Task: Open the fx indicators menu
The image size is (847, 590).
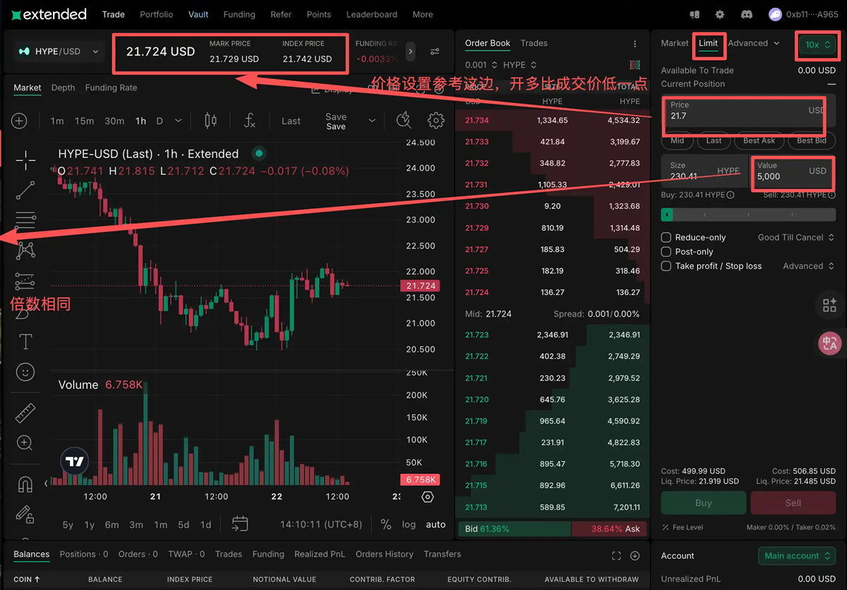Action: coord(249,121)
